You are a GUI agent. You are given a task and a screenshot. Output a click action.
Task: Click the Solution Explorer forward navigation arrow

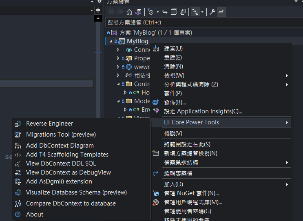120,12
